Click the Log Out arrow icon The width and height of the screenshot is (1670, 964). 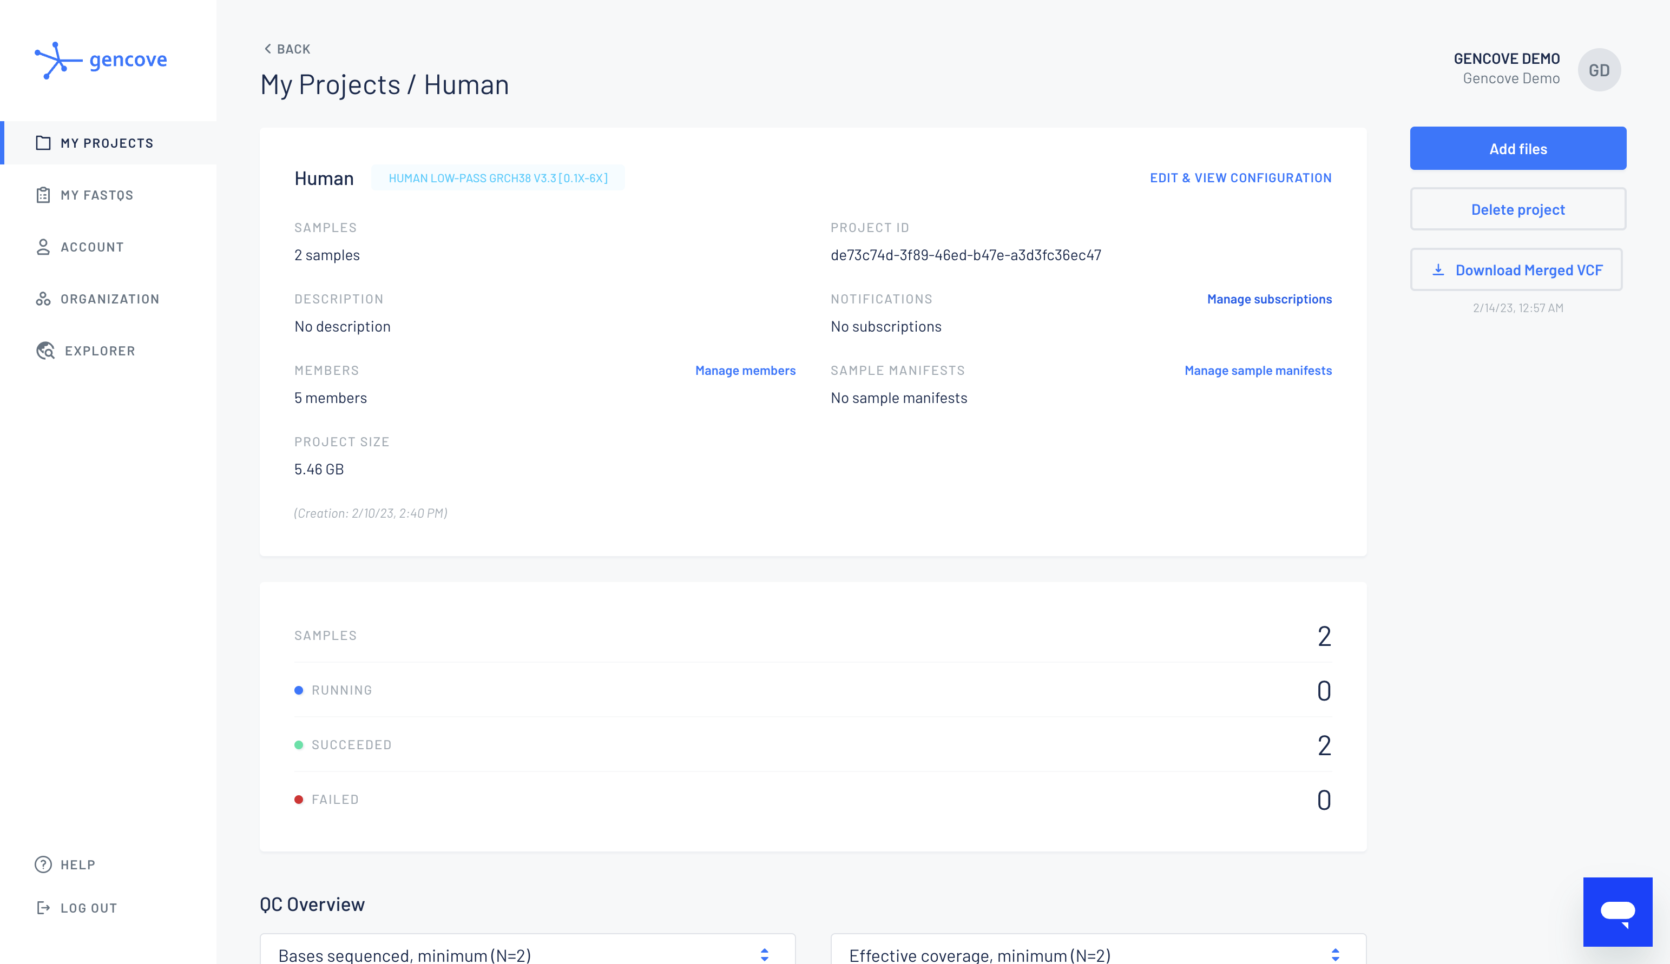[x=43, y=908]
